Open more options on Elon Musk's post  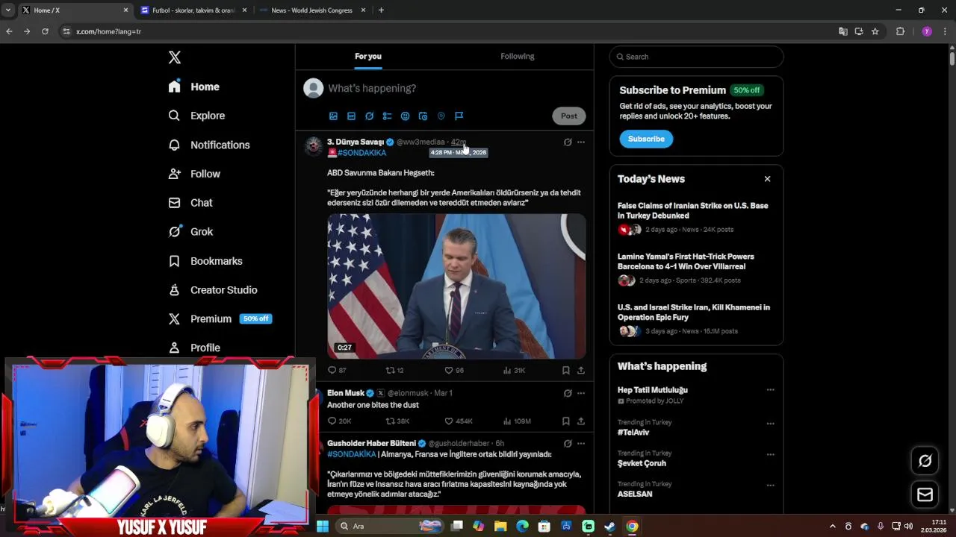581,393
